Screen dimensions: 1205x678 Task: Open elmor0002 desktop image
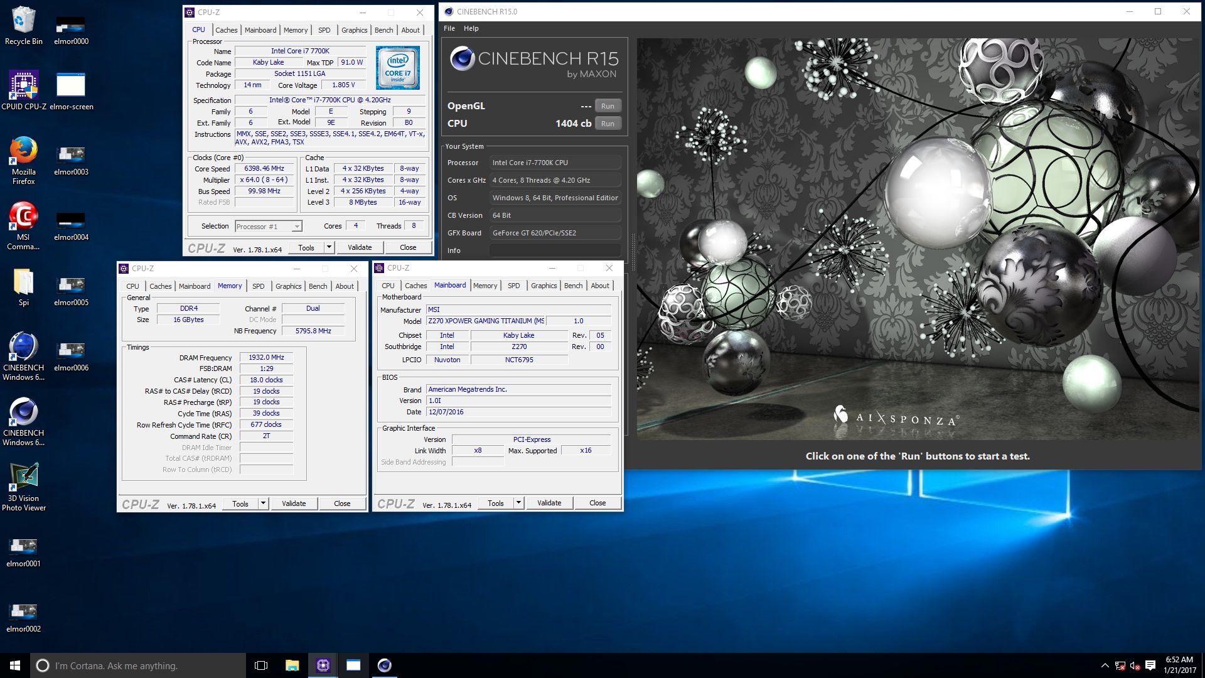tap(24, 616)
